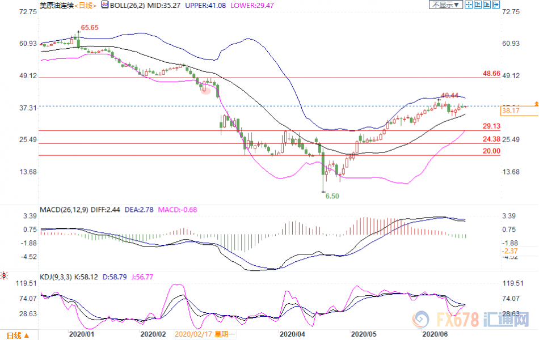The height and width of the screenshot is (340, 539).
Task: Click the orange arrow at right price axis
Action: tap(535, 104)
